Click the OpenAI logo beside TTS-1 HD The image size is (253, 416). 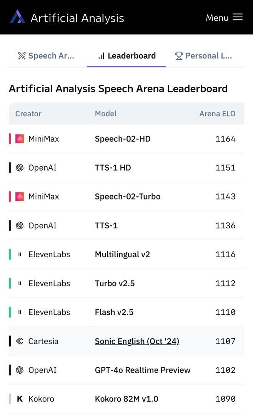point(20,168)
